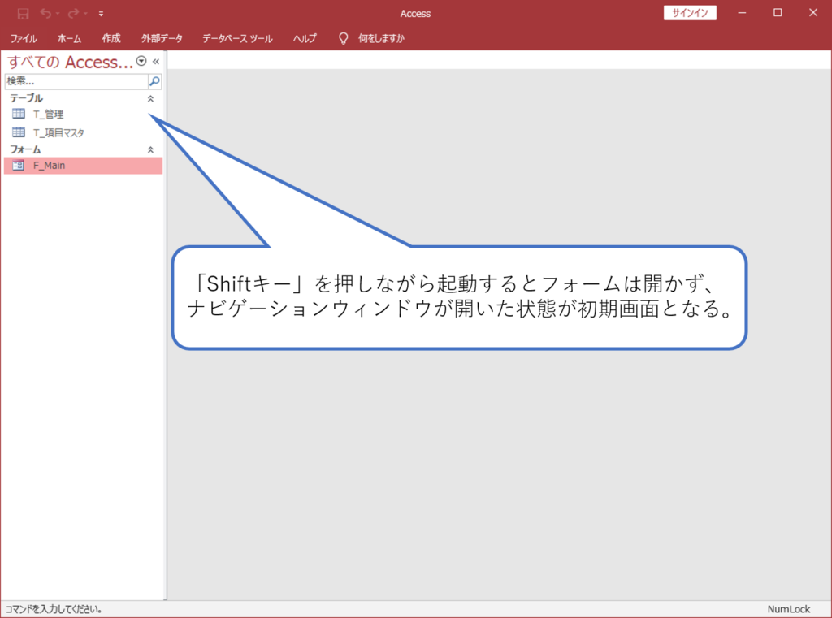
Task: Click the すべての Access navigation pane title
Action: pos(70,62)
